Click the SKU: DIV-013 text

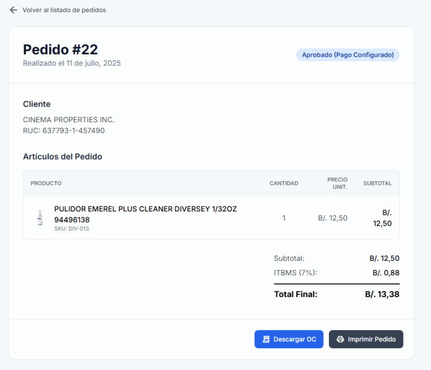pyautogui.click(x=71, y=229)
